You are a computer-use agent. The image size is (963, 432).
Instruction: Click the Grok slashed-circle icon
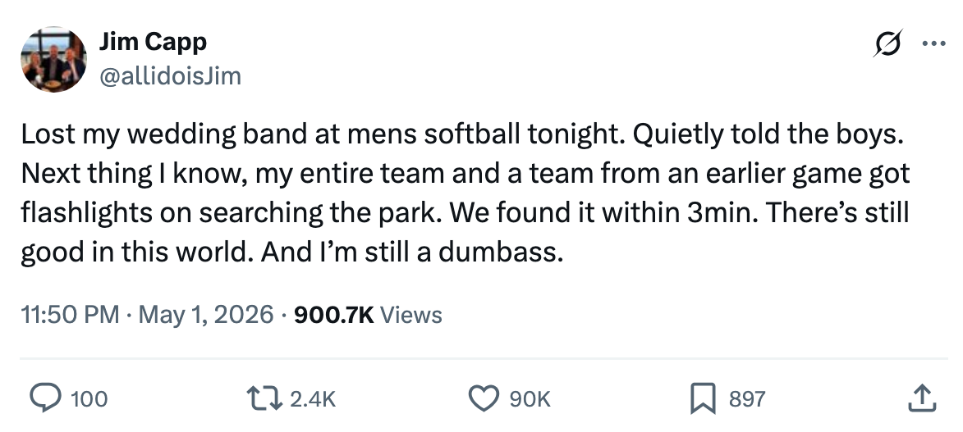(x=887, y=43)
